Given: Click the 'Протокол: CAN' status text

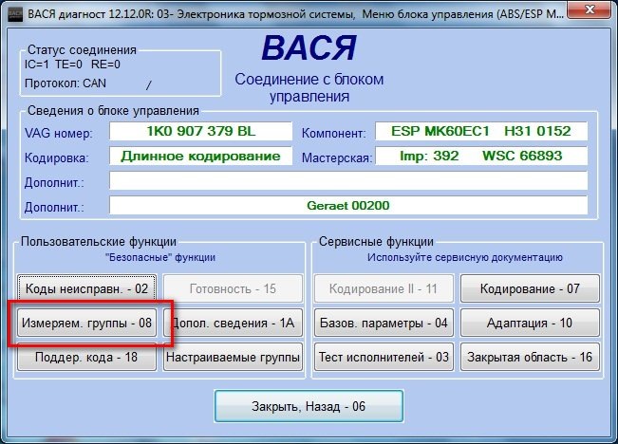Looking at the screenshot, I should coord(66,83).
